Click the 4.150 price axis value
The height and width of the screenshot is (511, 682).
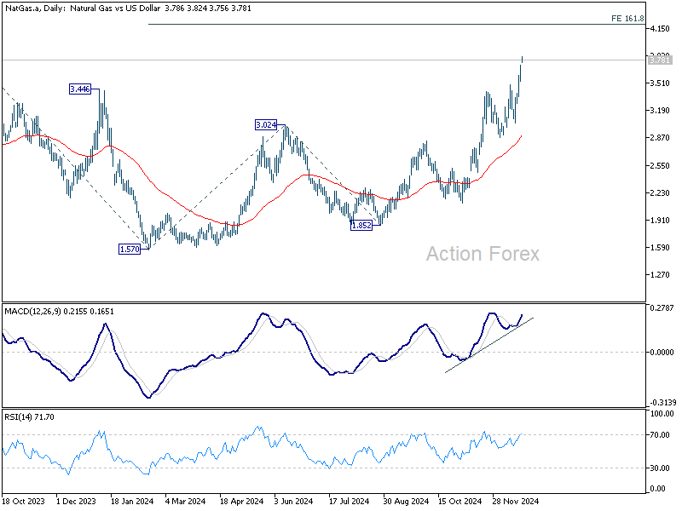[660, 29]
